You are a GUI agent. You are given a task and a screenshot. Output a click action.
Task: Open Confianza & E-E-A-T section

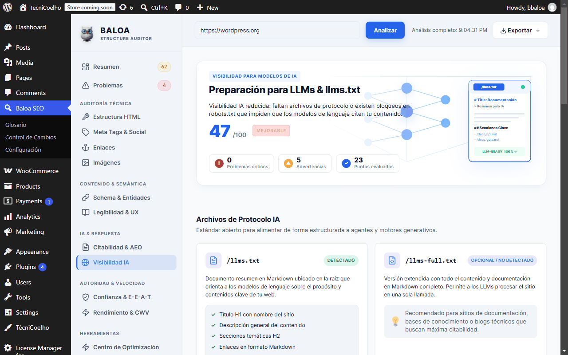pyautogui.click(x=126, y=297)
